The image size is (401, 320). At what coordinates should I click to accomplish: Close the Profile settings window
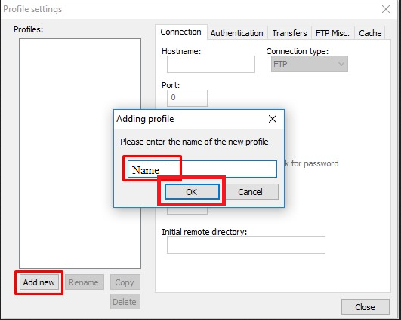click(x=386, y=9)
